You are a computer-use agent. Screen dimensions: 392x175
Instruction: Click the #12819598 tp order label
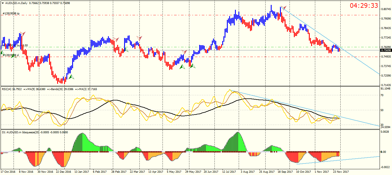(x=11, y=14)
